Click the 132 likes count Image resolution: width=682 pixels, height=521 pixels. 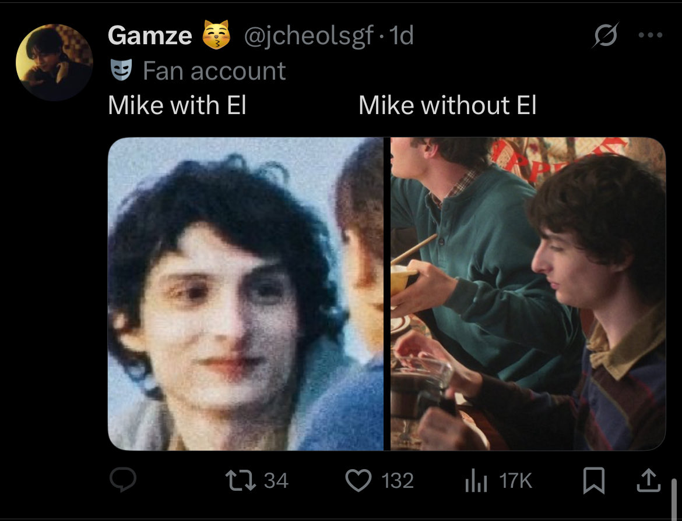tap(397, 481)
